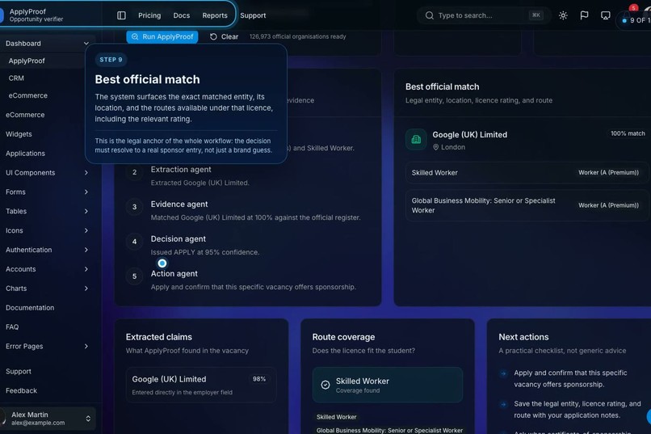Click 'Worker (A (Premium))' rating for Skilled Worker
The image size is (651, 434).
coord(609,173)
